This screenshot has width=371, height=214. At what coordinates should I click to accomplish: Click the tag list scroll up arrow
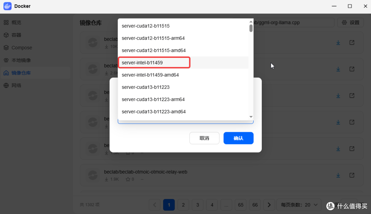[251, 22]
